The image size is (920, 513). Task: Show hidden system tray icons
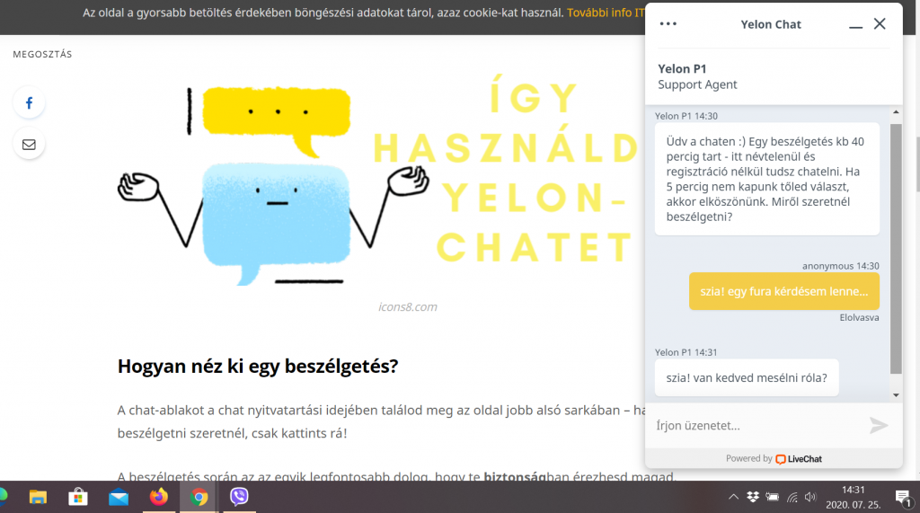click(733, 497)
